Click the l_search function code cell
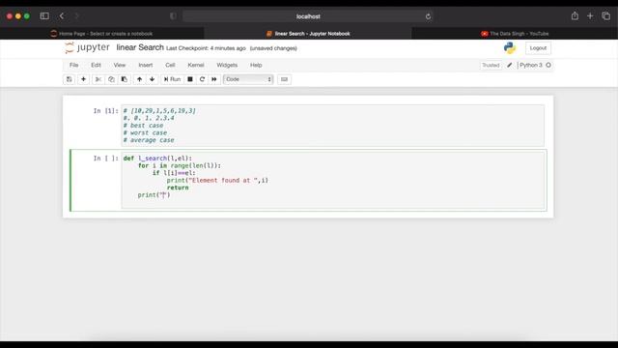618x348 pixels. coord(333,180)
